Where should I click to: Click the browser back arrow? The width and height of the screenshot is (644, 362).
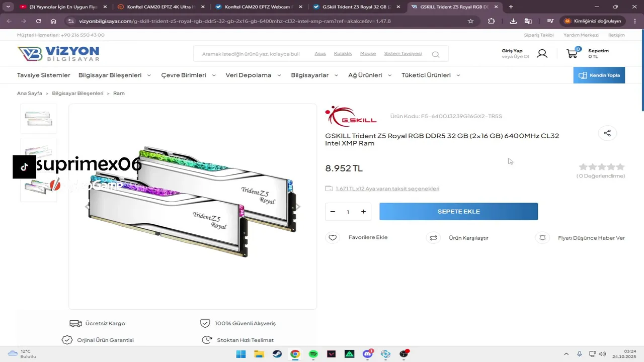(x=9, y=21)
